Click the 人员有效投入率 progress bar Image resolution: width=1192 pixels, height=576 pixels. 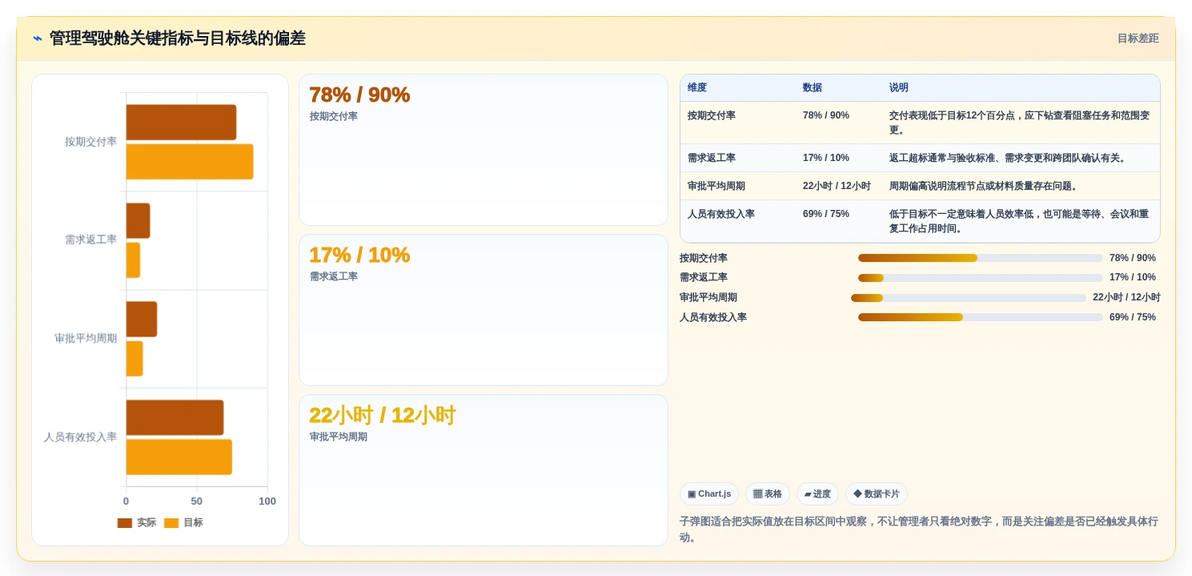click(x=980, y=317)
